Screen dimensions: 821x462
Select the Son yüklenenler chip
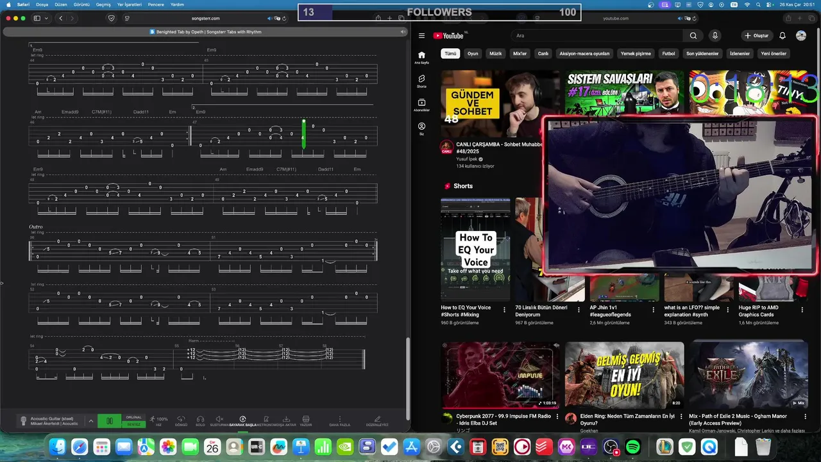pyautogui.click(x=702, y=54)
